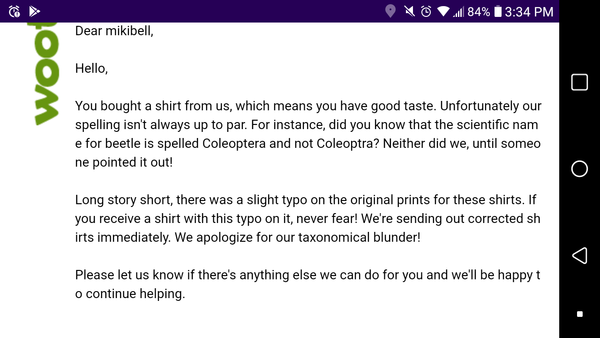Tap the "Dear mikibell," greeting line

[114, 31]
